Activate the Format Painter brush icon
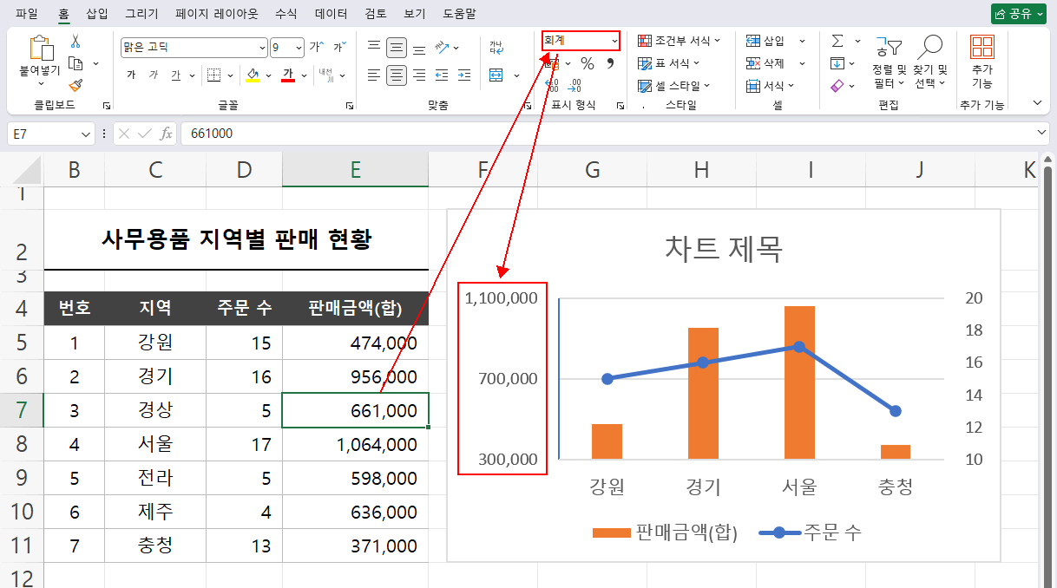Screen dimensions: 1057x588 75,85
